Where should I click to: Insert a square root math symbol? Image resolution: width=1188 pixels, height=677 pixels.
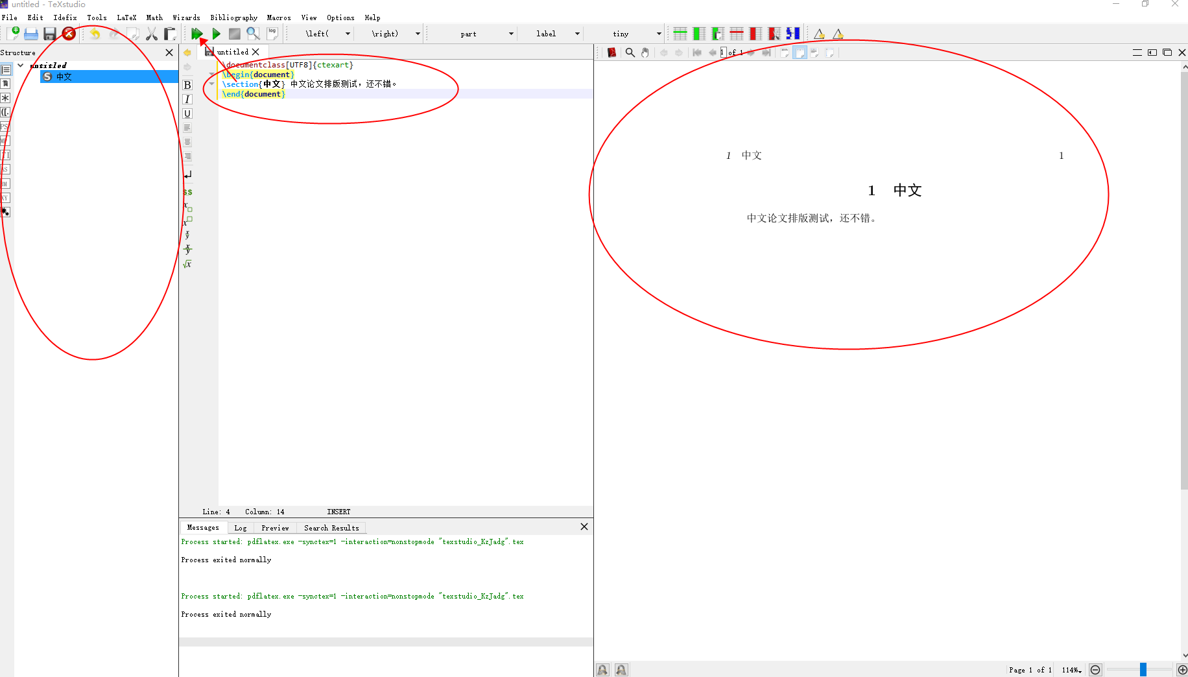(x=187, y=264)
